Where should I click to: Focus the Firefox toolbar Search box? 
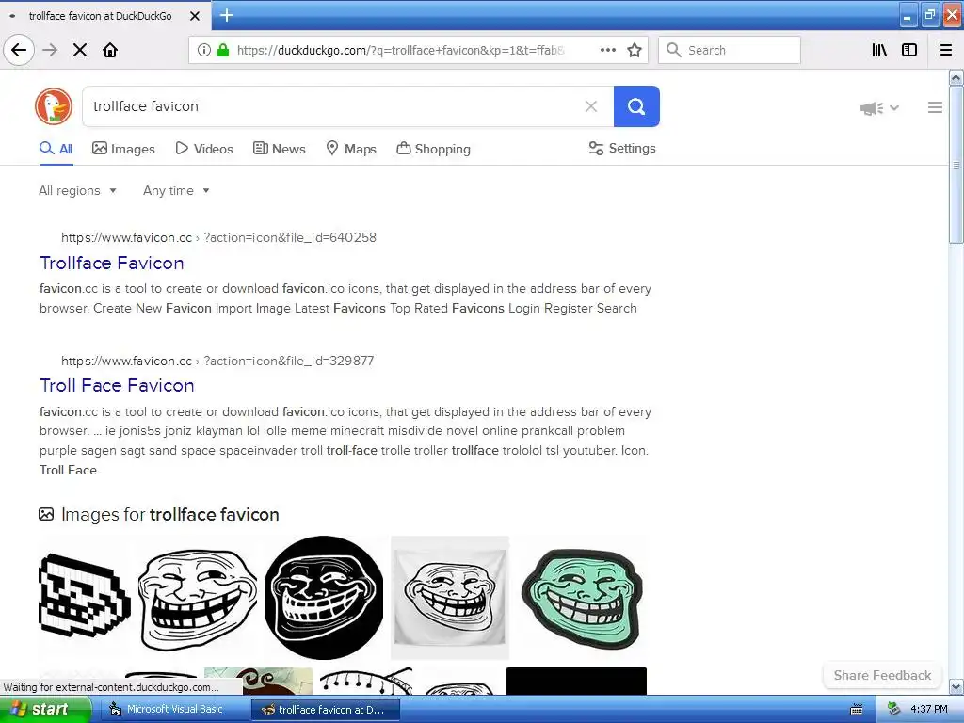pyautogui.click(x=730, y=50)
